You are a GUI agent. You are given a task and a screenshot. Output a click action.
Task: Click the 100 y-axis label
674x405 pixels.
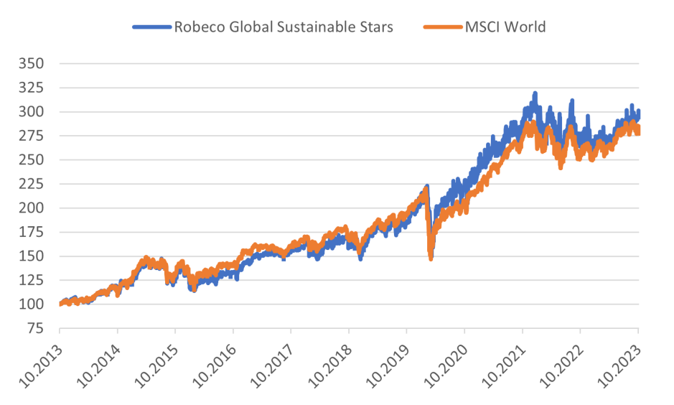(x=31, y=304)
